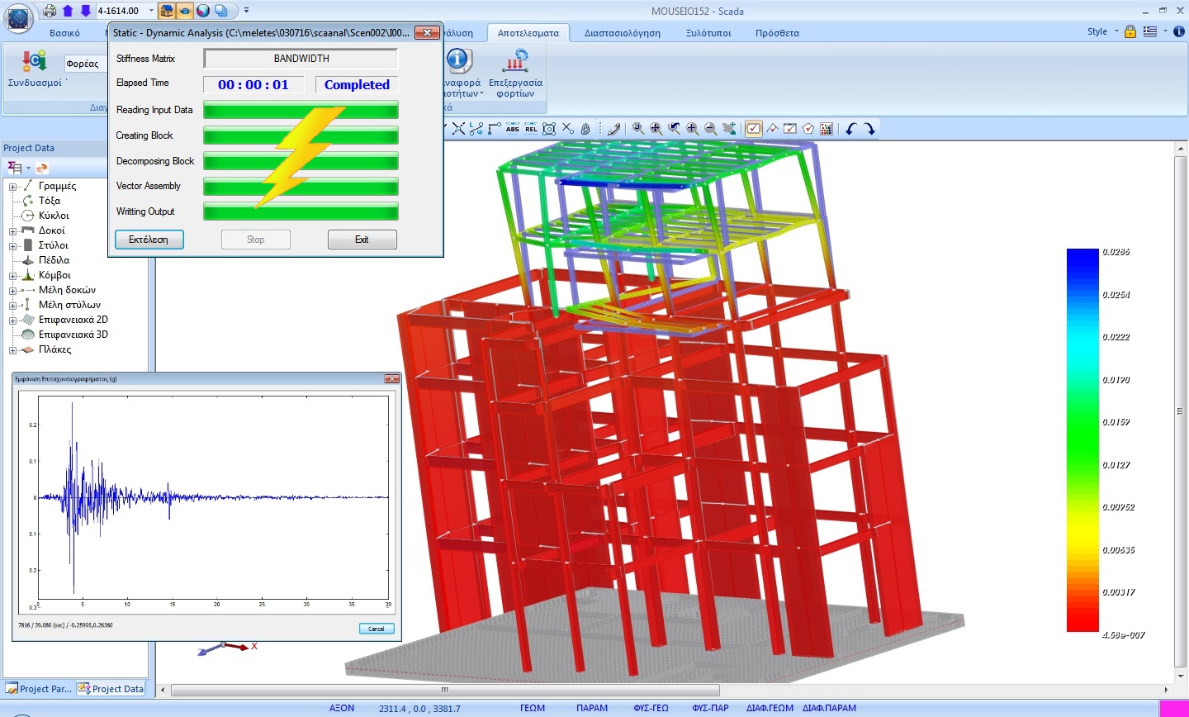Open the quick access toolbar customize arrow
The image size is (1189, 717).
pyautogui.click(x=246, y=11)
